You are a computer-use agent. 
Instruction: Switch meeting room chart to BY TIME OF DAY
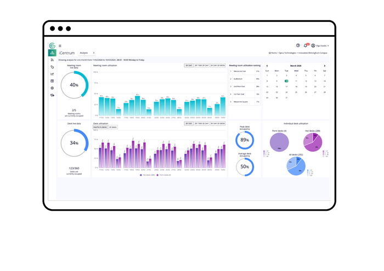(201, 65)
